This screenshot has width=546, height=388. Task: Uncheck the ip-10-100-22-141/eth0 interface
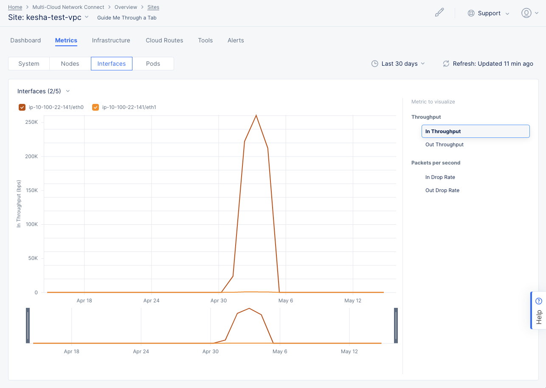(22, 107)
